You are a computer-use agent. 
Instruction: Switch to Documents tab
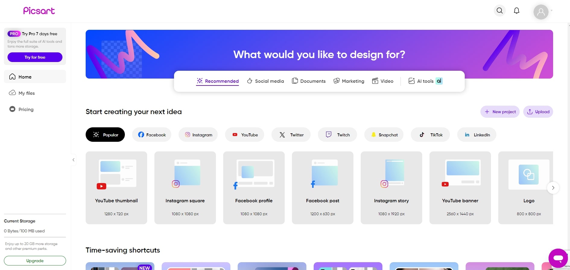tap(309, 81)
